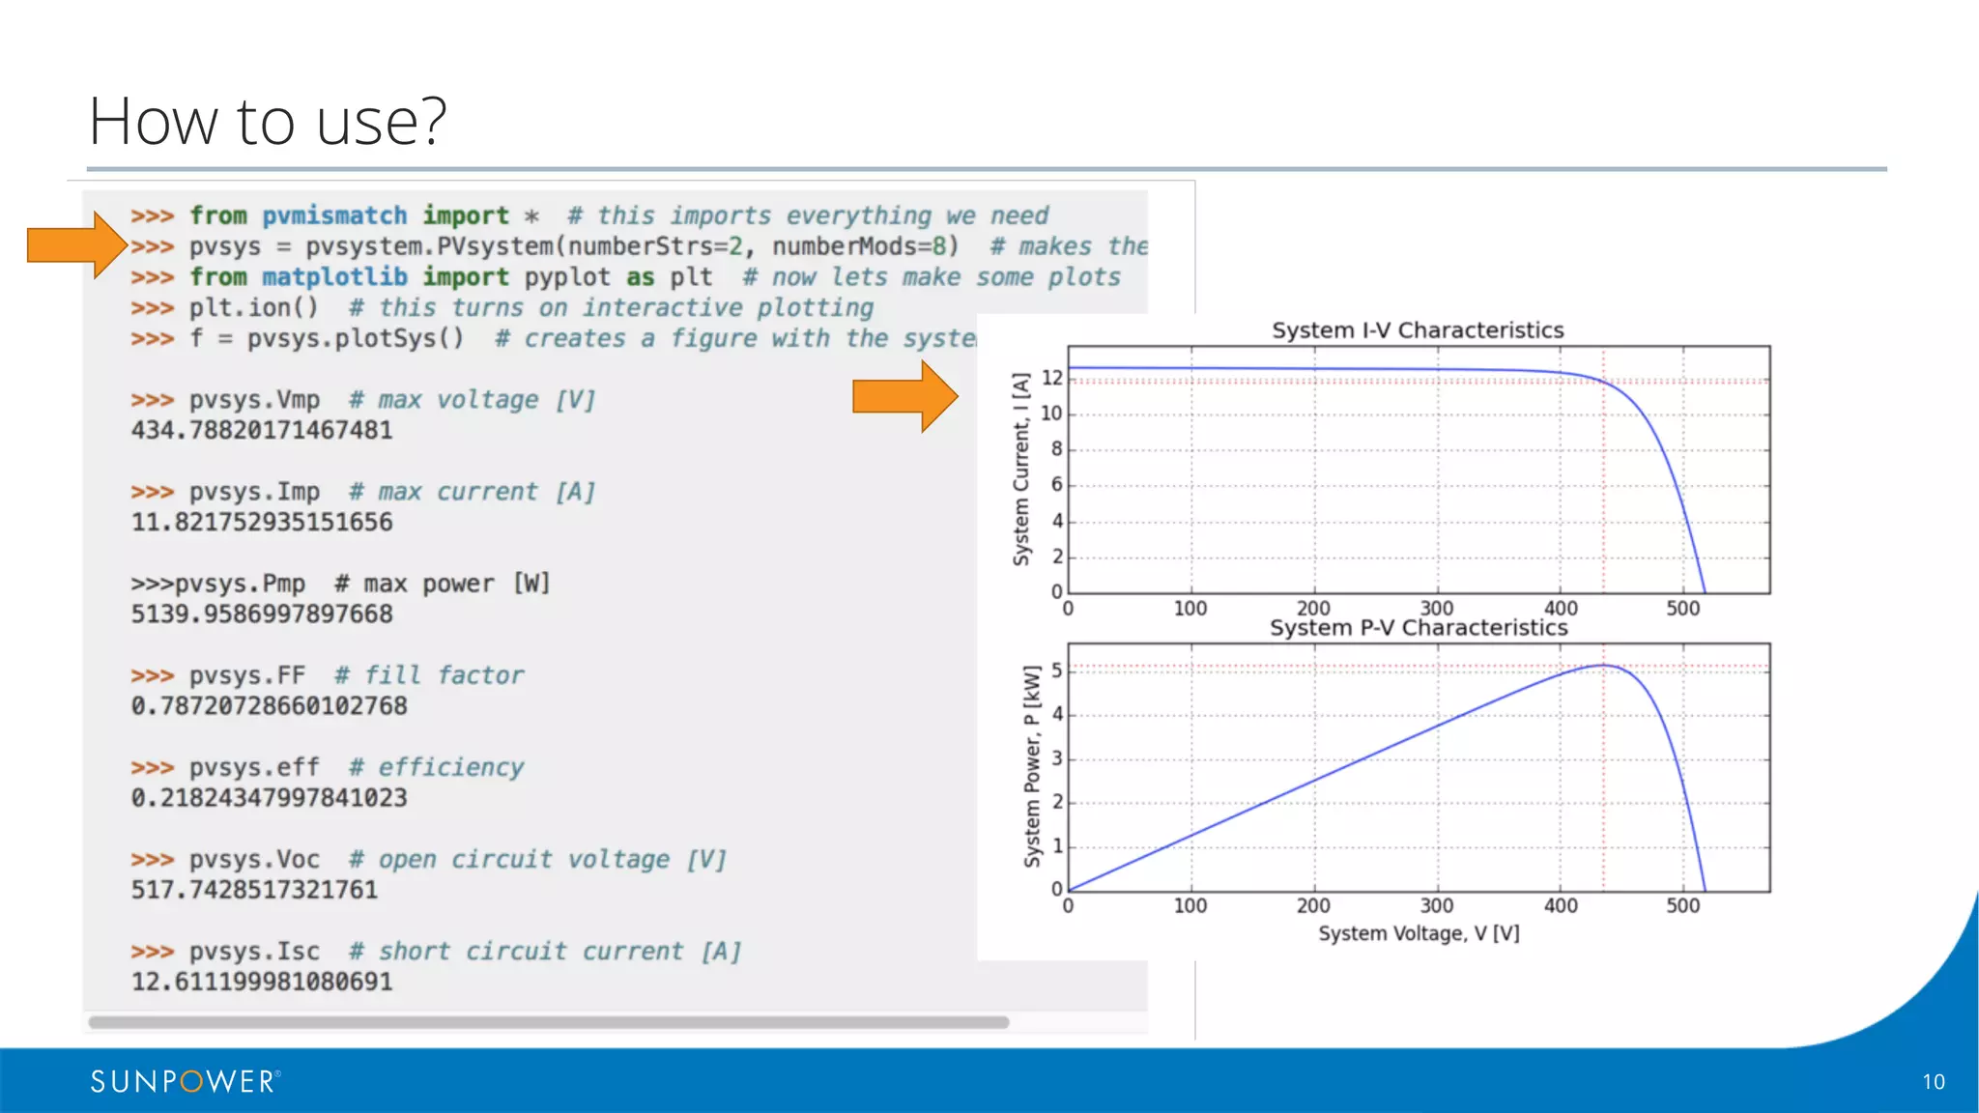This screenshot has width=1979, height=1113.
Task: Click the System Voltage, V [V] axis label
Action: pos(1418,933)
